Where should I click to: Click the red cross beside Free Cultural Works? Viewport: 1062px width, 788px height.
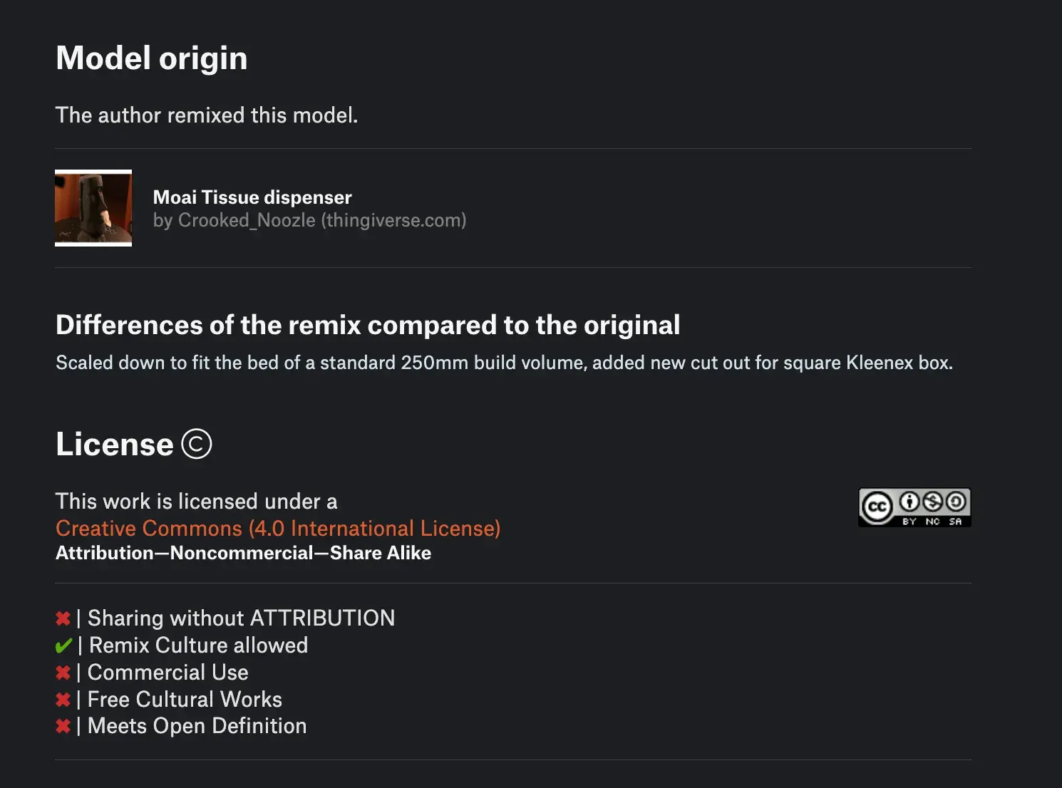63,700
